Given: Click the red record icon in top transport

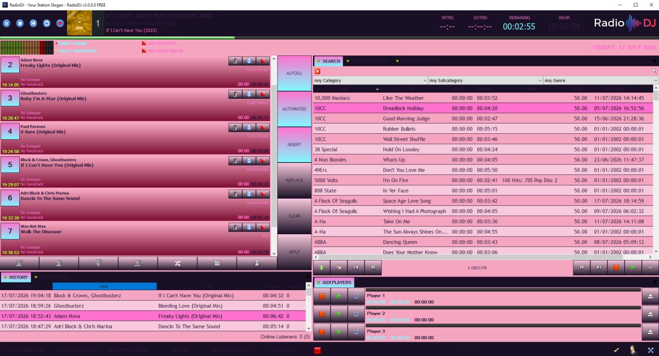Looking at the screenshot, I should (60, 24).
